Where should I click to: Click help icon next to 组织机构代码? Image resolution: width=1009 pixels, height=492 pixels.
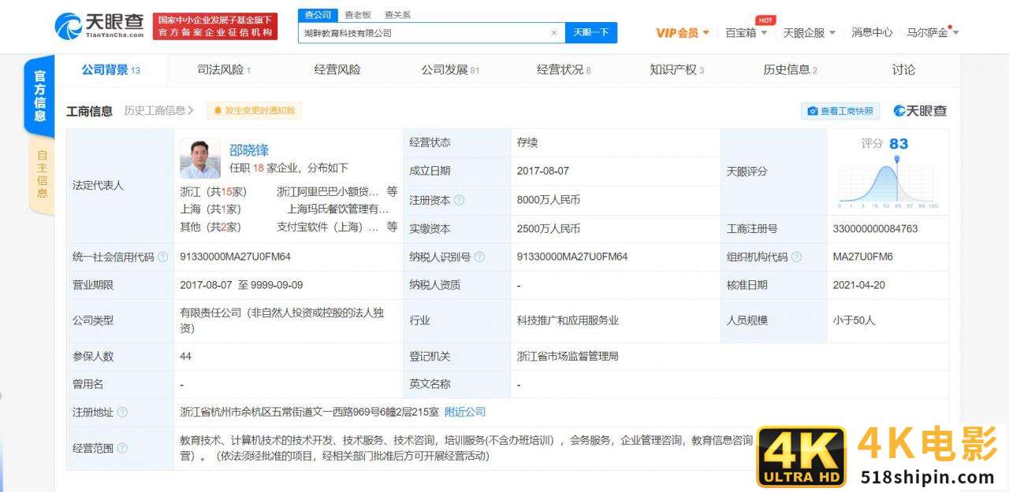[796, 257]
